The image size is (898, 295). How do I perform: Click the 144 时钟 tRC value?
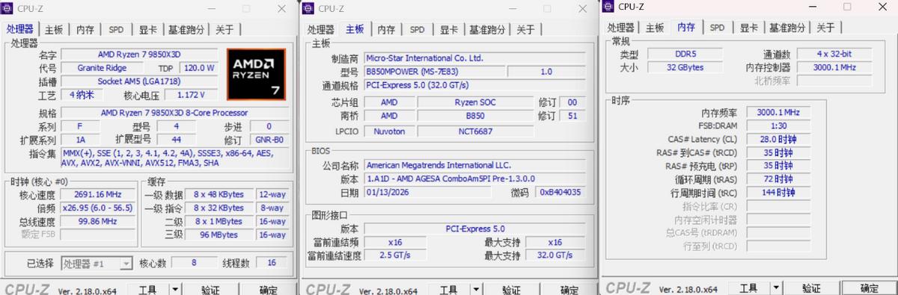[x=778, y=193]
